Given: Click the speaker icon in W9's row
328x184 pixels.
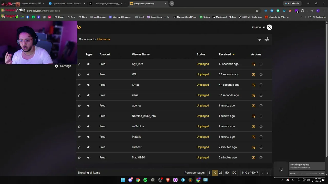Looking at the screenshot, I should click(x=89, y=74).
